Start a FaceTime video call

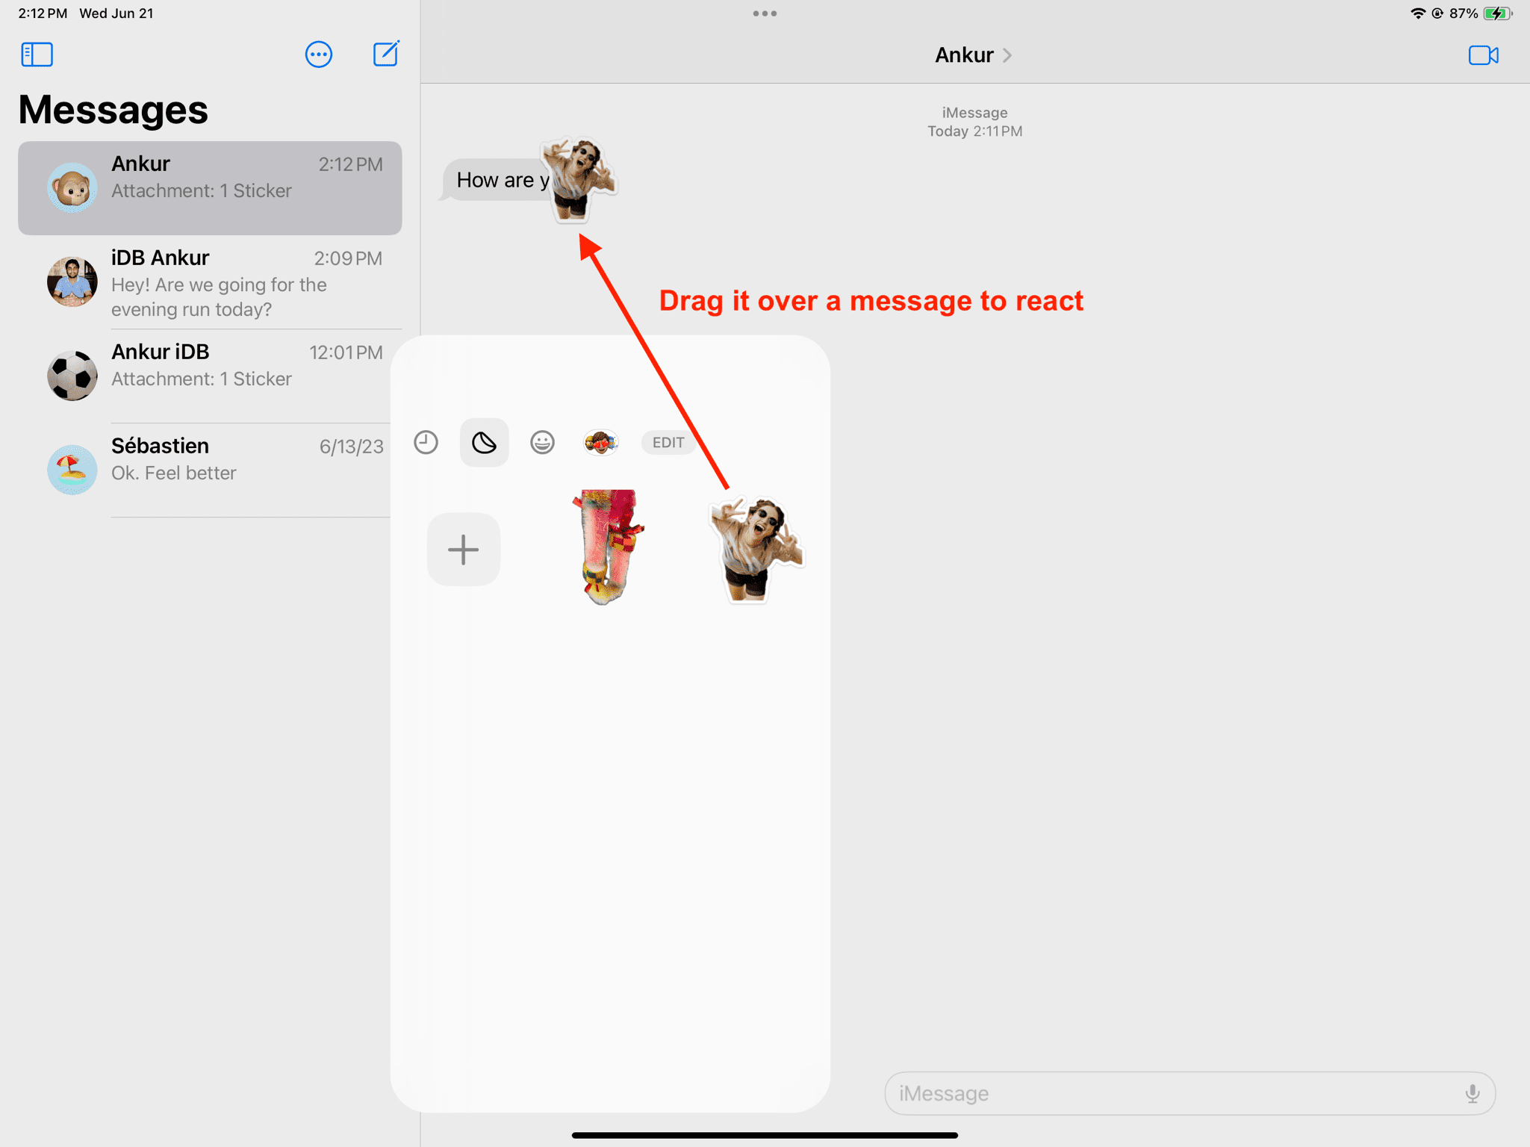coord(1483,55)
